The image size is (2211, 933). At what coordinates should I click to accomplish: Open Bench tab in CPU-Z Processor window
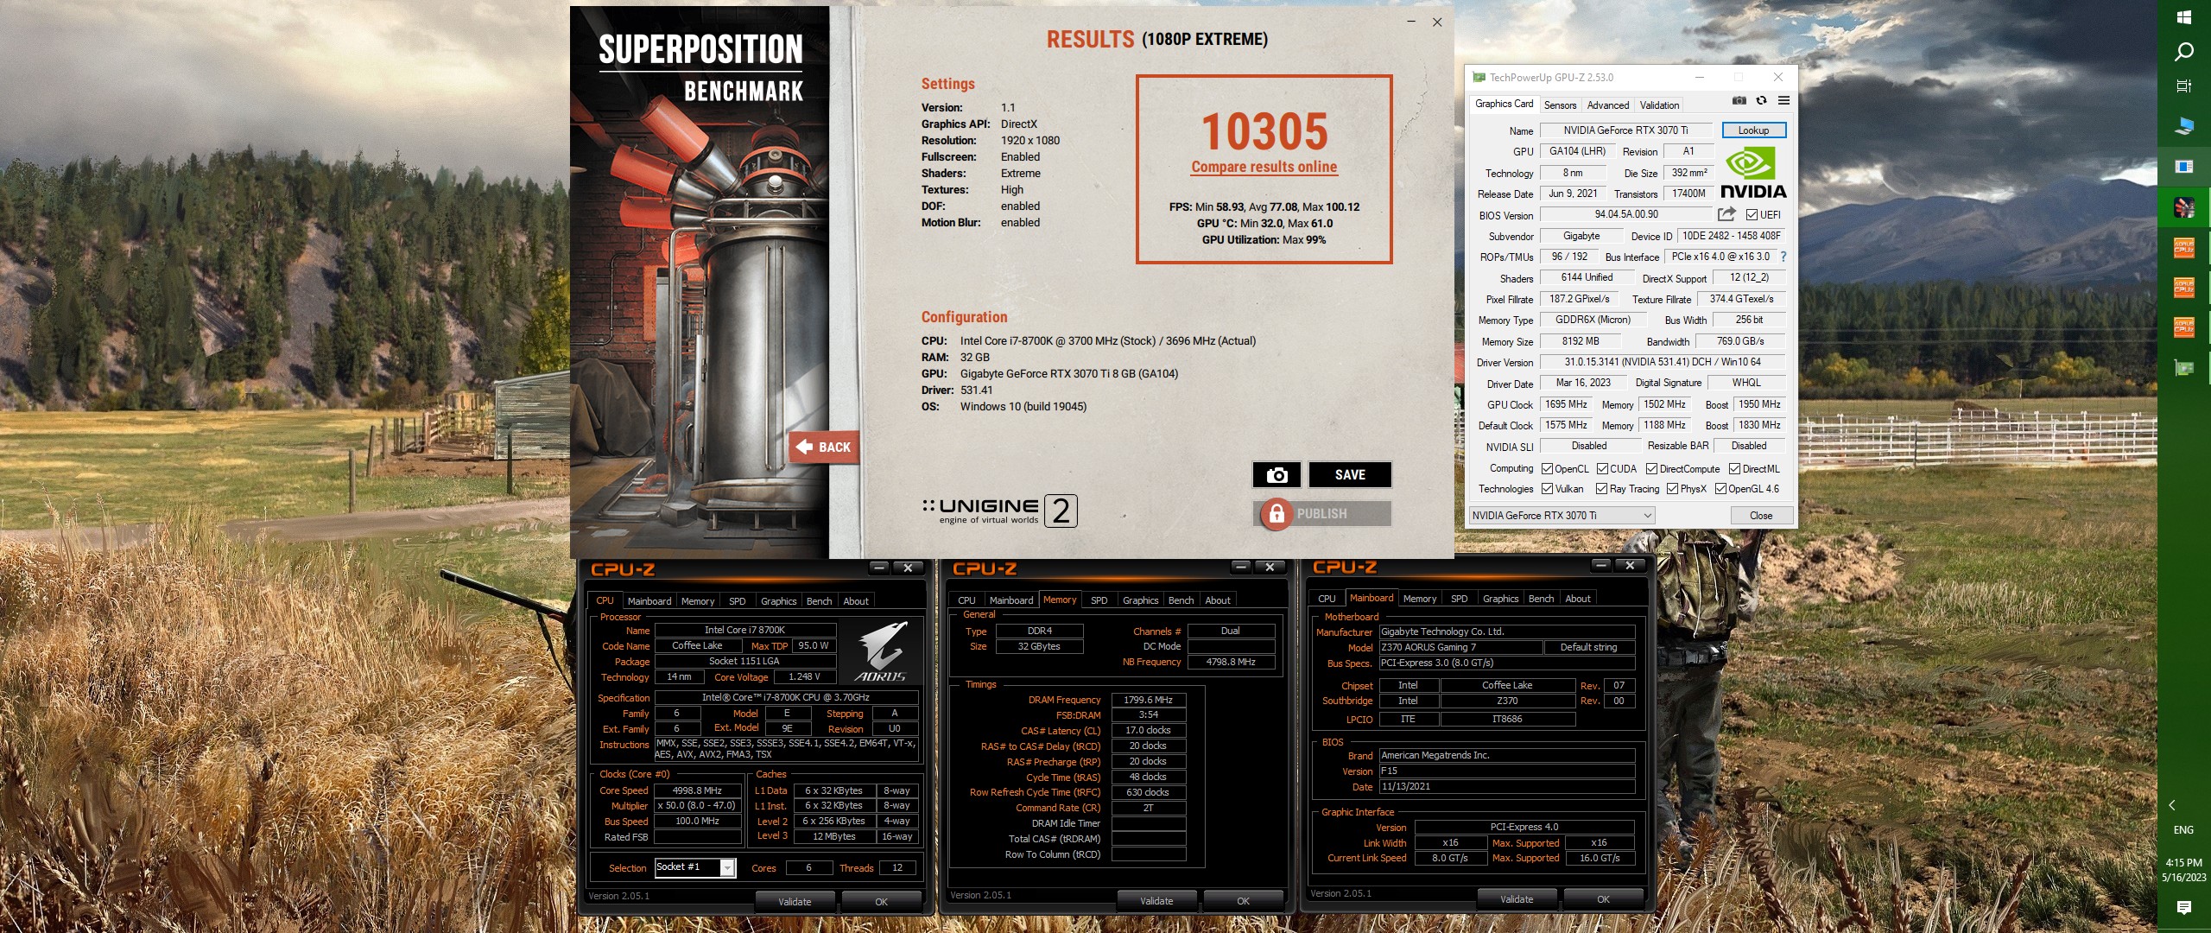pos(819,601)
